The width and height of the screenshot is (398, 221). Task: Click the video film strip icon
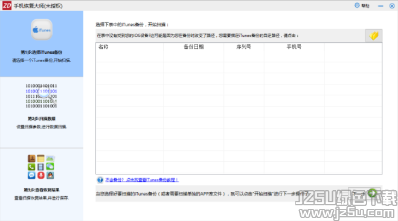[40, 167]
